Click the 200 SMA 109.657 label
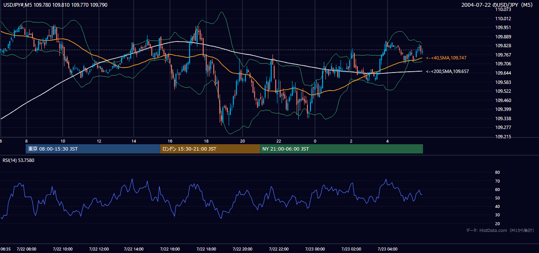 (x=447, y=72)
